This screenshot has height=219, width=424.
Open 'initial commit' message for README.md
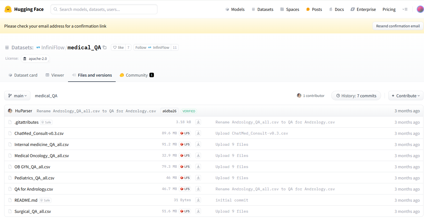(232, 200)
